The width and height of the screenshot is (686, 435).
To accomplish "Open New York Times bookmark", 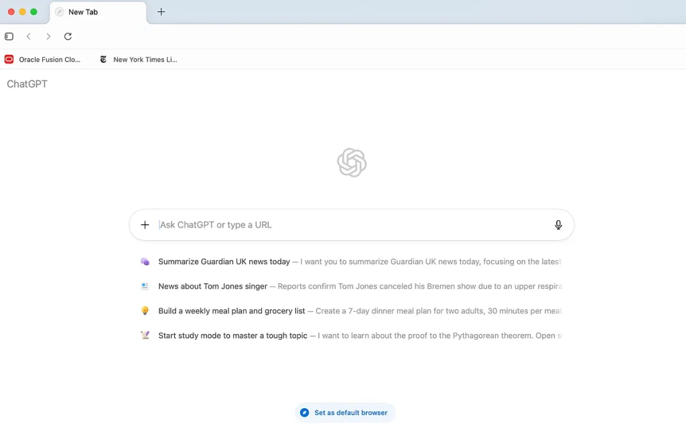I will 139,60.
